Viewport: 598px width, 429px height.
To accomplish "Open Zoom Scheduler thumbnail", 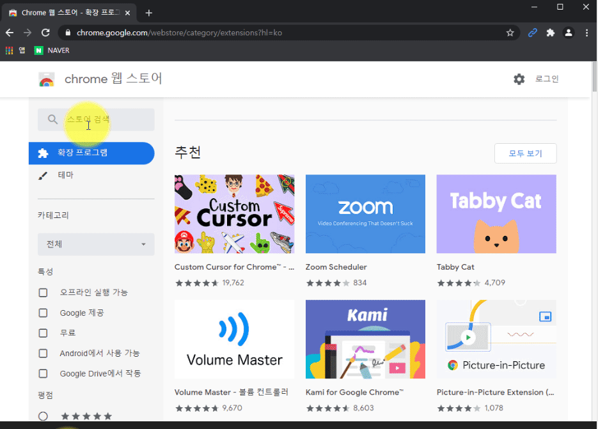I will click(x=365, y=214).
